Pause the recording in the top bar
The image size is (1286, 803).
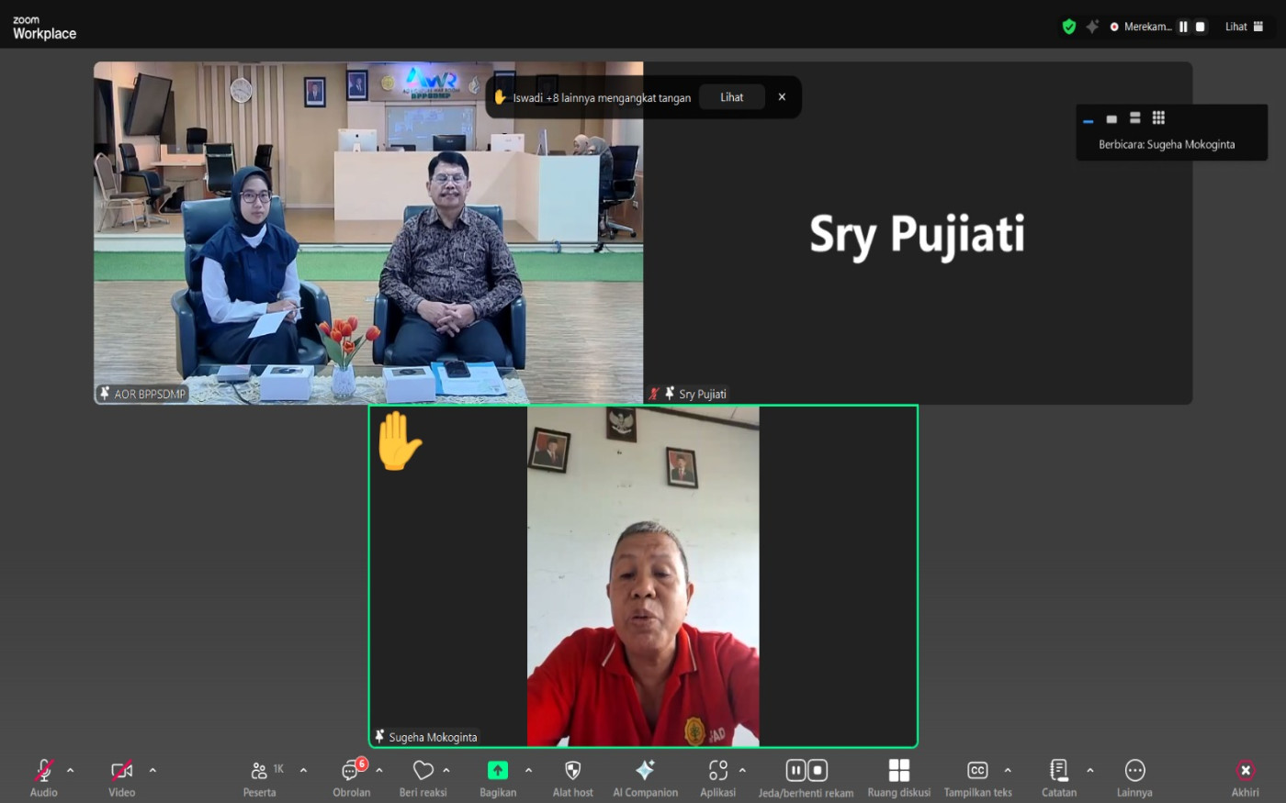click(x=1183, y=27)
